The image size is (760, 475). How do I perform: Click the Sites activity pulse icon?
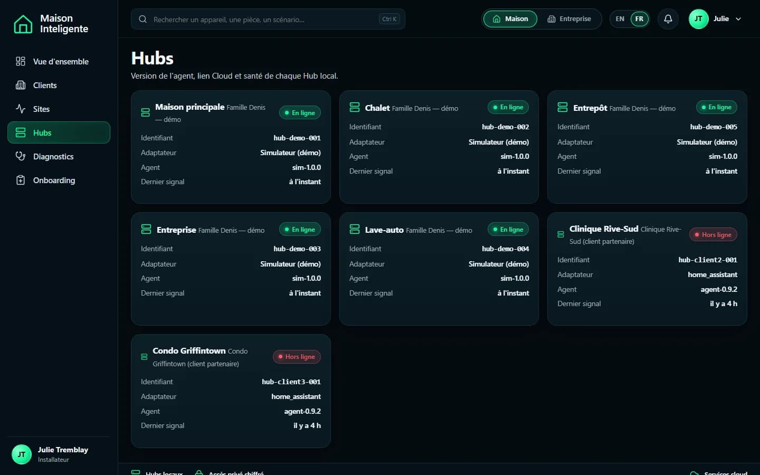pos(21,109)
